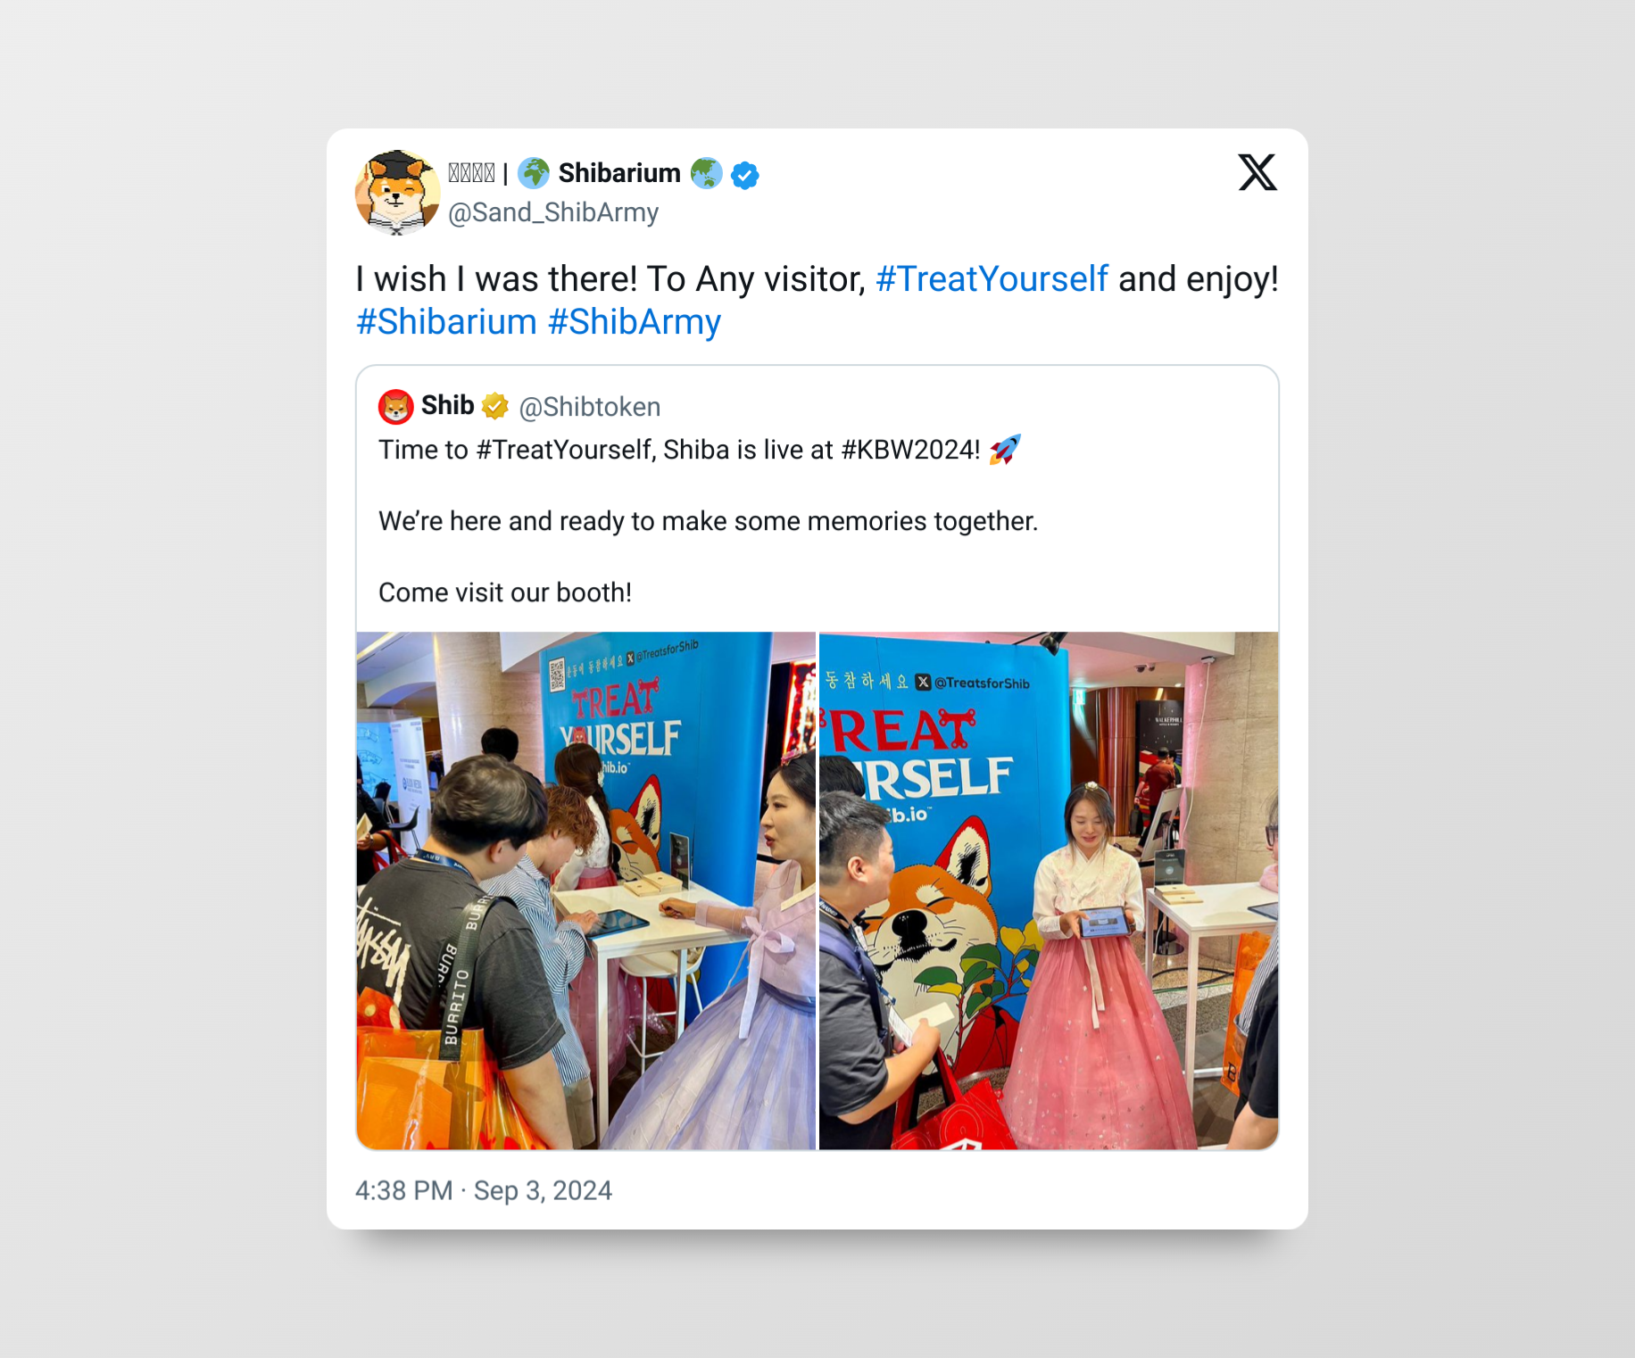Viewport: 1635px width, 1358px height.
Task: Click the Come visit our booth line
Action: pos(505,592)
